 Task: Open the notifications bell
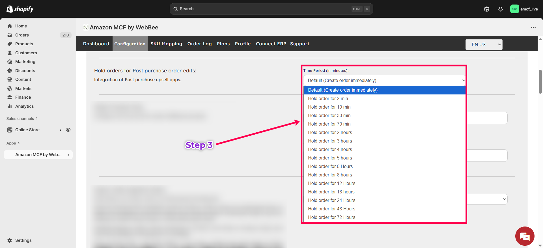pyautogui.click(x=500, y=9)
